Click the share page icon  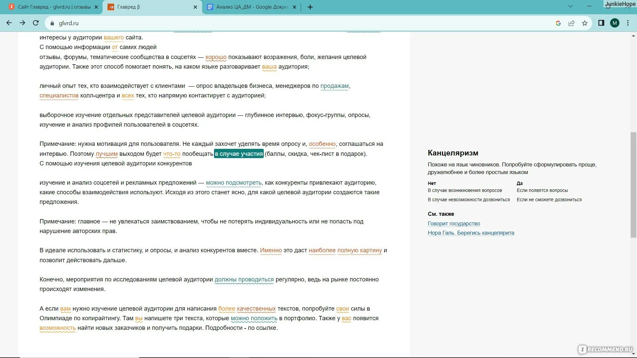coord(571,23)
